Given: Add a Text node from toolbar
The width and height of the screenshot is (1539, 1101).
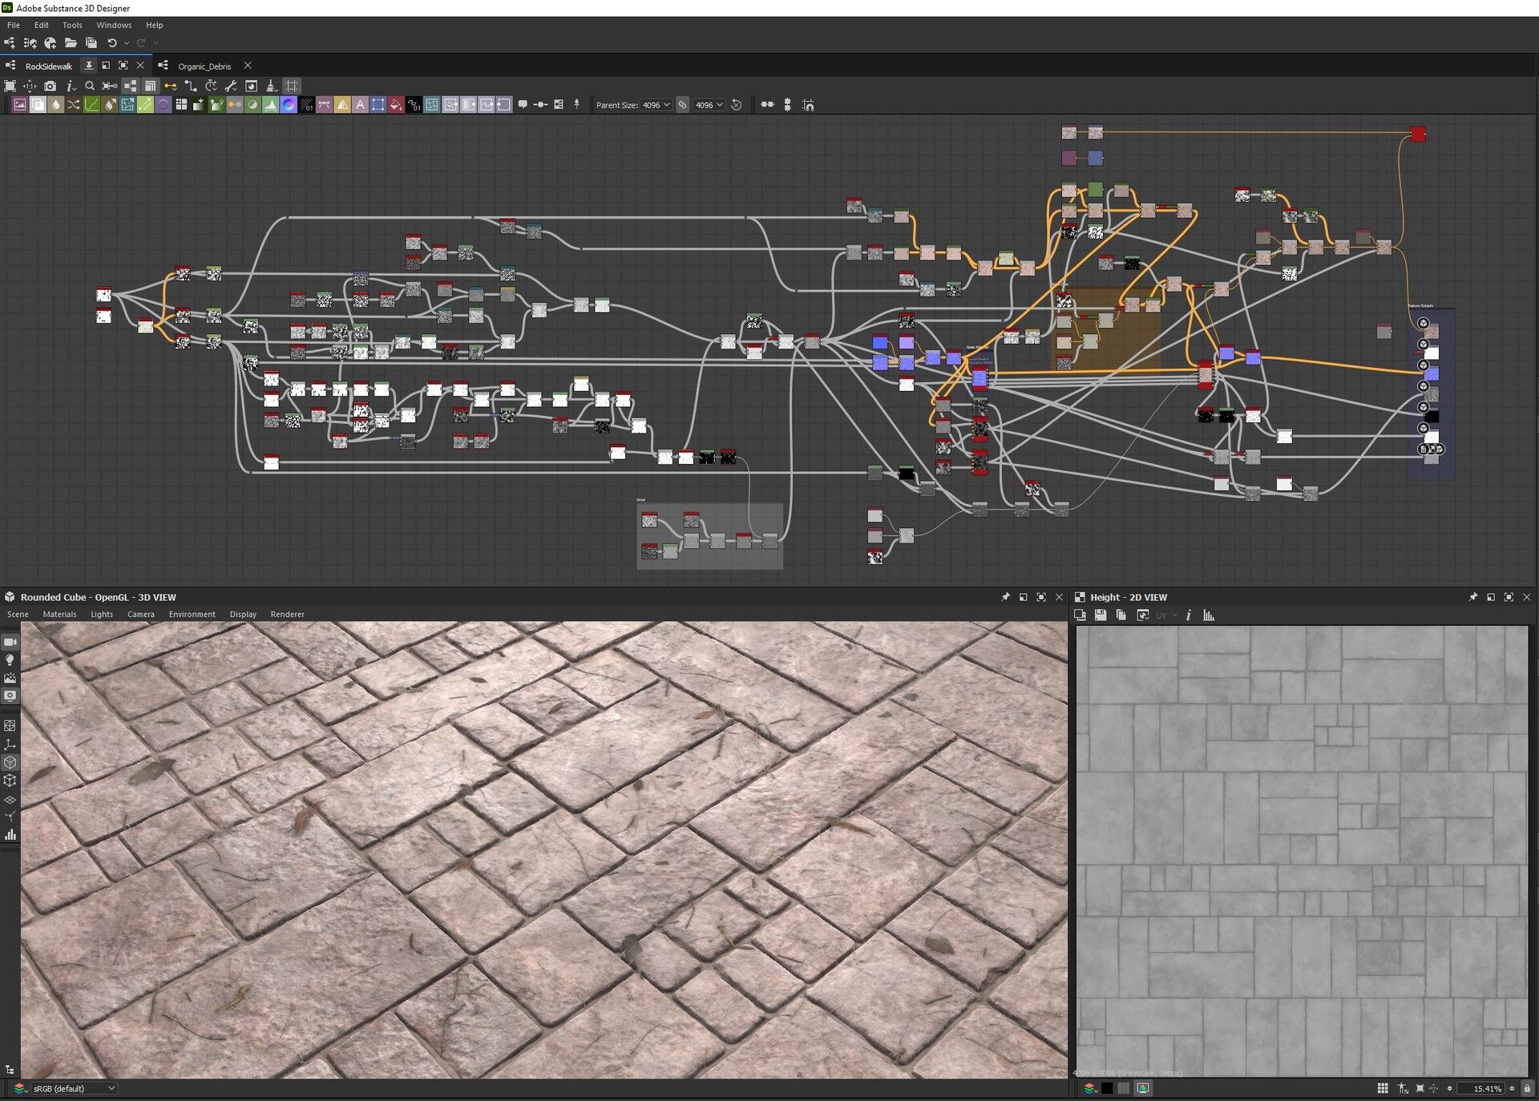Looking at the screenshot, I should pos(360,105).
